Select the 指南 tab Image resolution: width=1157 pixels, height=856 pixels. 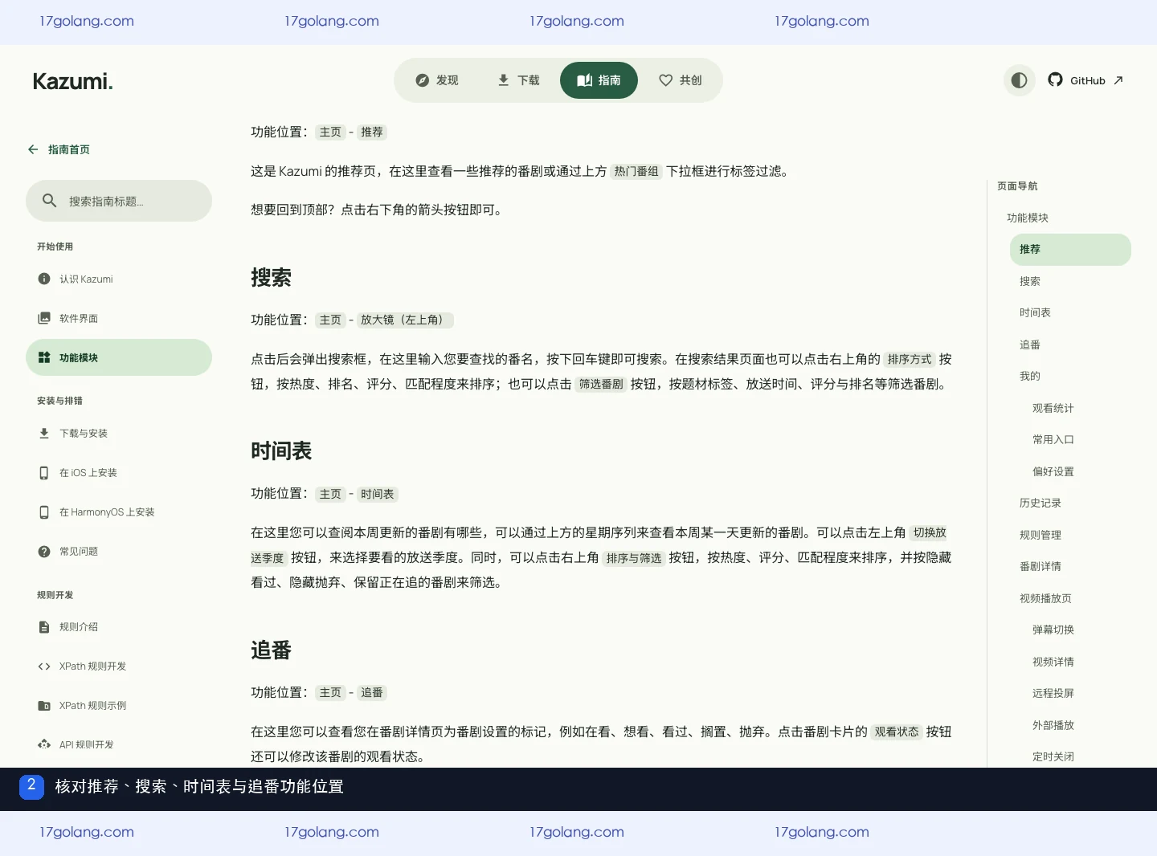click(599, 80)
